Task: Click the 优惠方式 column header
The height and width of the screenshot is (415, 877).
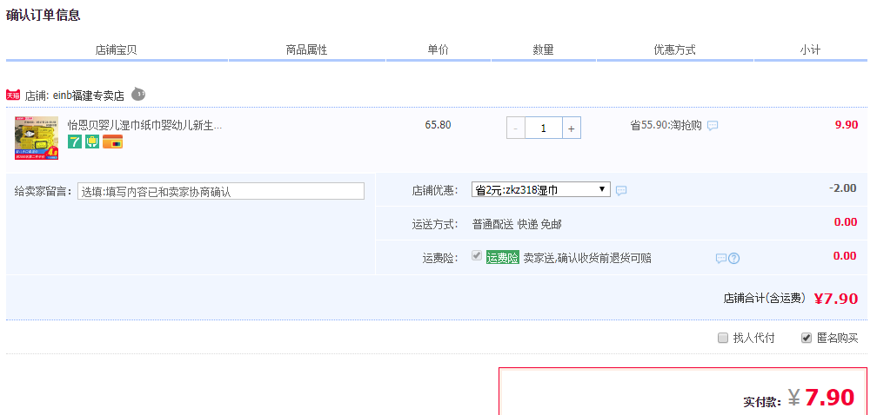Action: point(674,49)
